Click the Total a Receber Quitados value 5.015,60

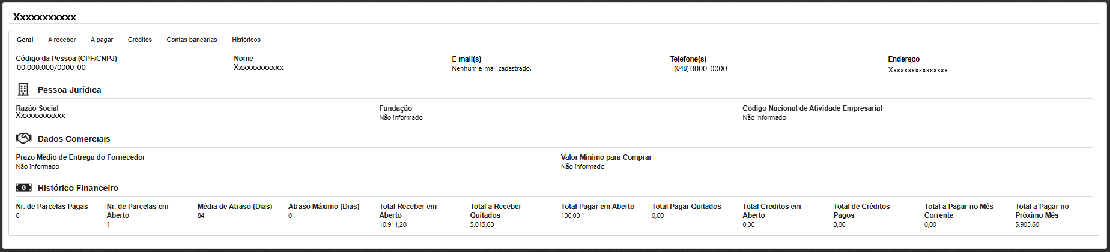482,224
